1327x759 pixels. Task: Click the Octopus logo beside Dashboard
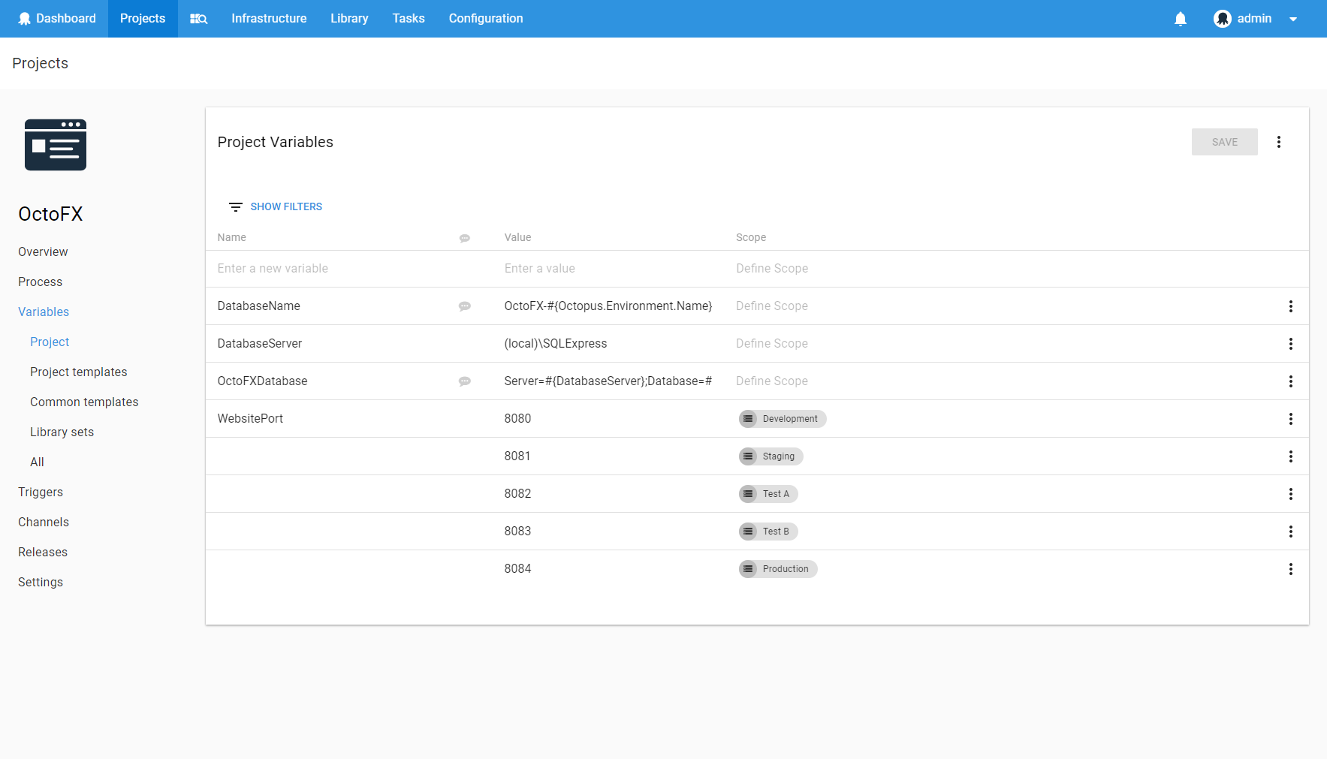pyautogui.click(x=25, y=18)
